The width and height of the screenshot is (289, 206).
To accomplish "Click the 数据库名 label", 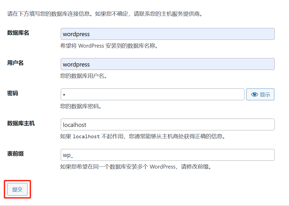I will (18, 33).
